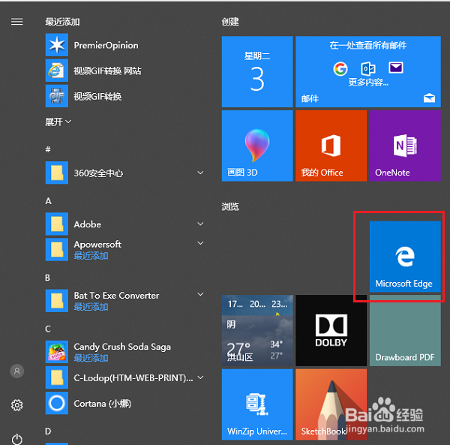The image size is (450, 445).
Task: Click the Apowersoft folder icon
Action: coord(57,249)
